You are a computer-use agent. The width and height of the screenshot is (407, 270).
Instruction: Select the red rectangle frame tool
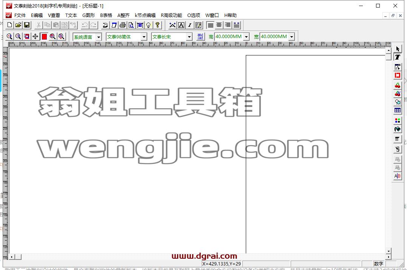click(x=398, y=75)
